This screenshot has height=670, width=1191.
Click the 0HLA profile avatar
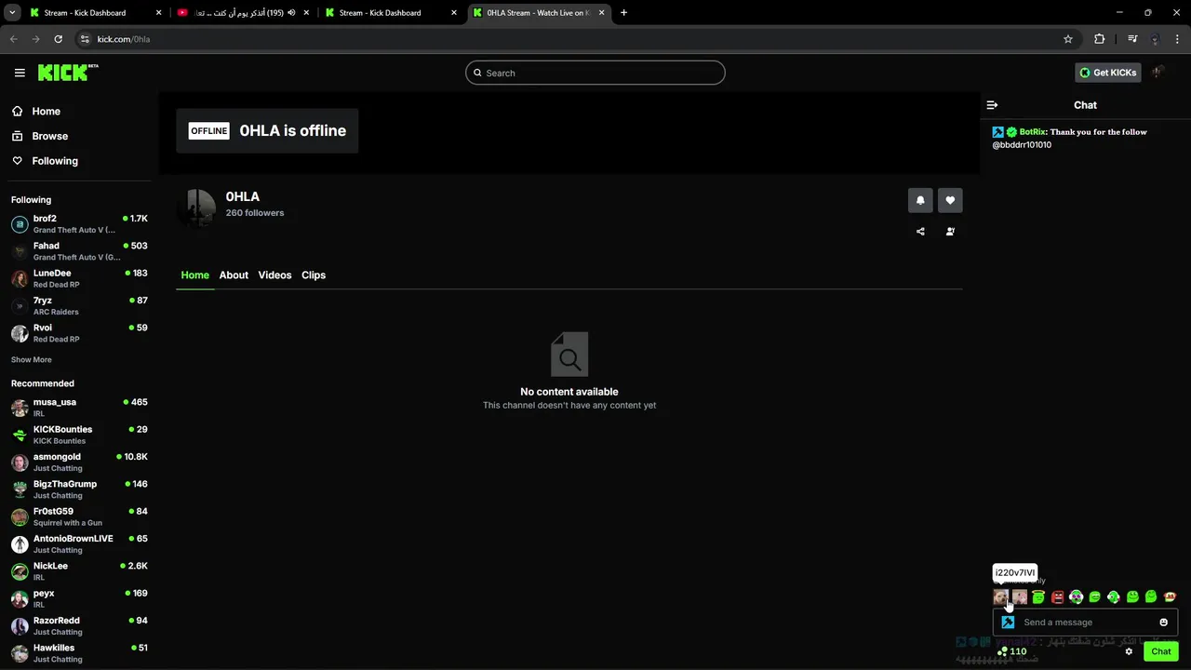coord(196,208)
